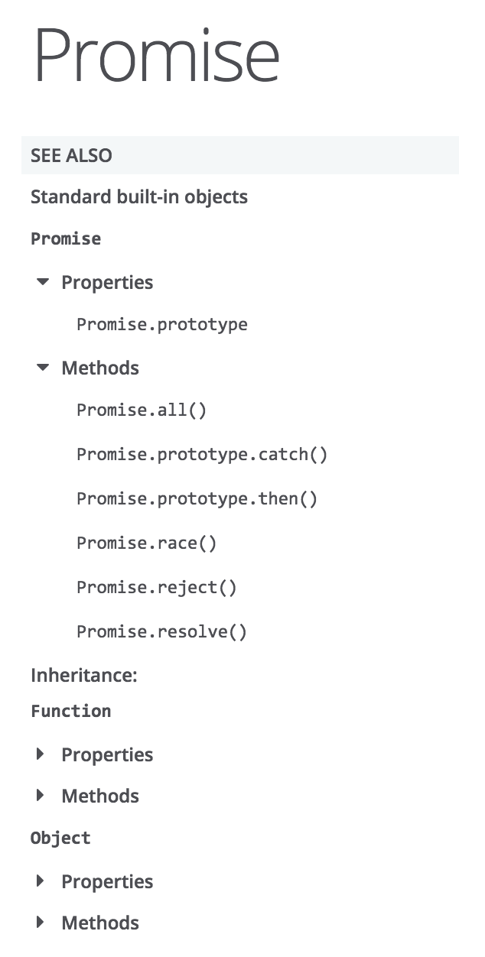This screenshot has width=485, height=957.
Task: Select the Promise entry in the sidebar
Action: click(66, 238)
